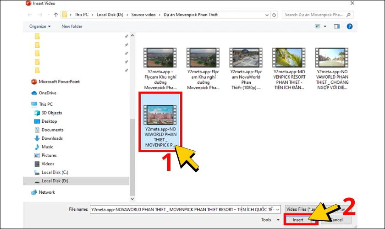Click the Back navigation arrow

(x=30, y=15)
